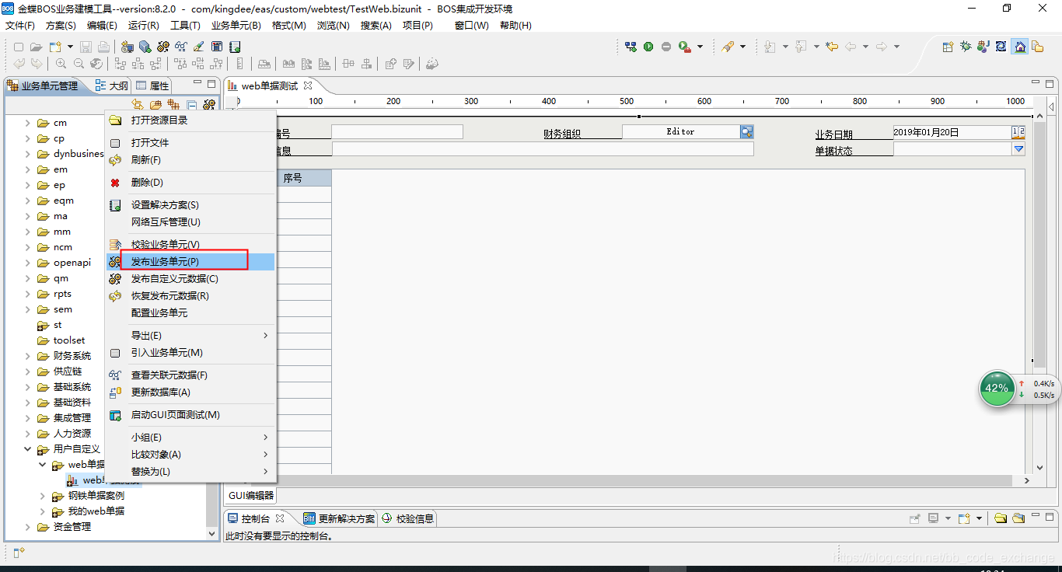Click the gear icon at right of 业务单元管理 toolbar
Image resolution: width=1062 pixels, height=572 pixels.
(x=209, y=105)
